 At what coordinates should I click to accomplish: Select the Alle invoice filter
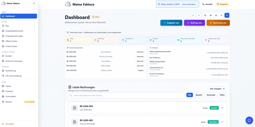click(189, 95)
